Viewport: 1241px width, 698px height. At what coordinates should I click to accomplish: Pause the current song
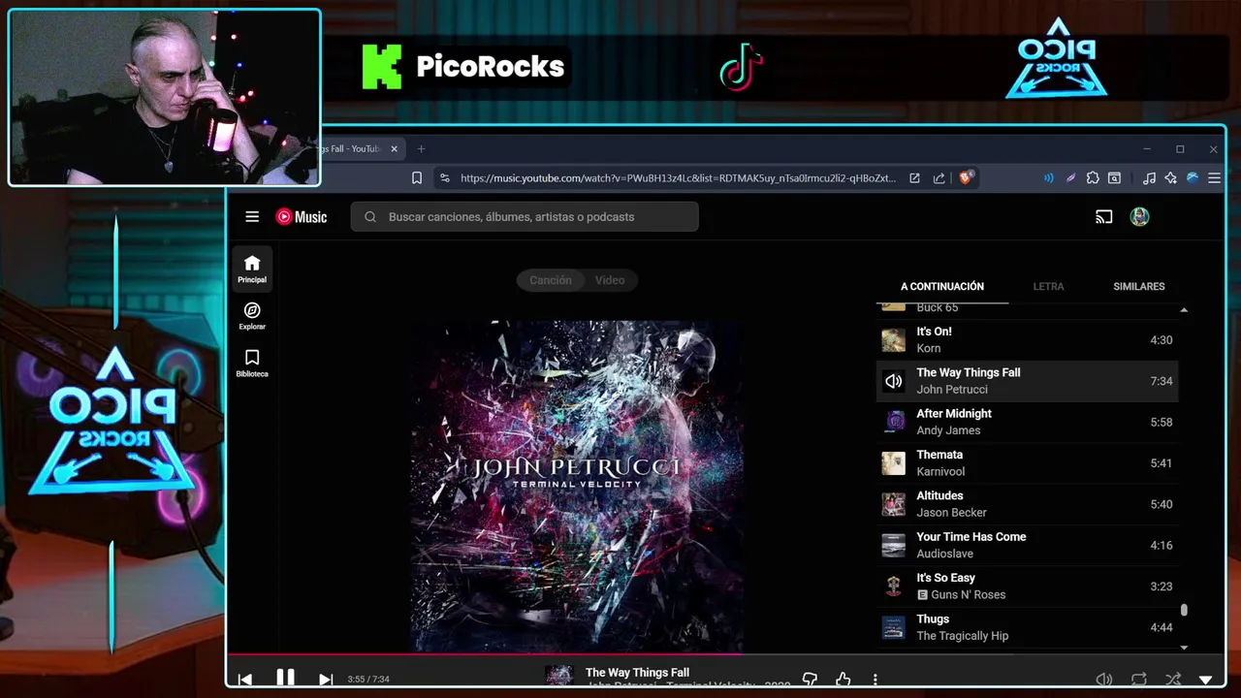click(x=285, y=678)
